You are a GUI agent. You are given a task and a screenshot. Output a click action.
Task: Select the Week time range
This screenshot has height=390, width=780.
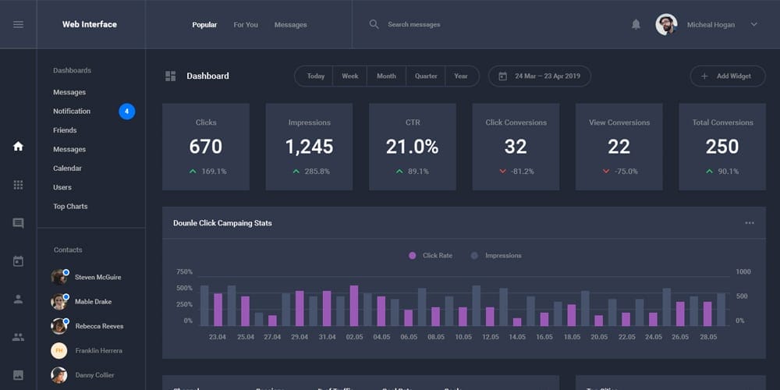(x=350, y=76)
